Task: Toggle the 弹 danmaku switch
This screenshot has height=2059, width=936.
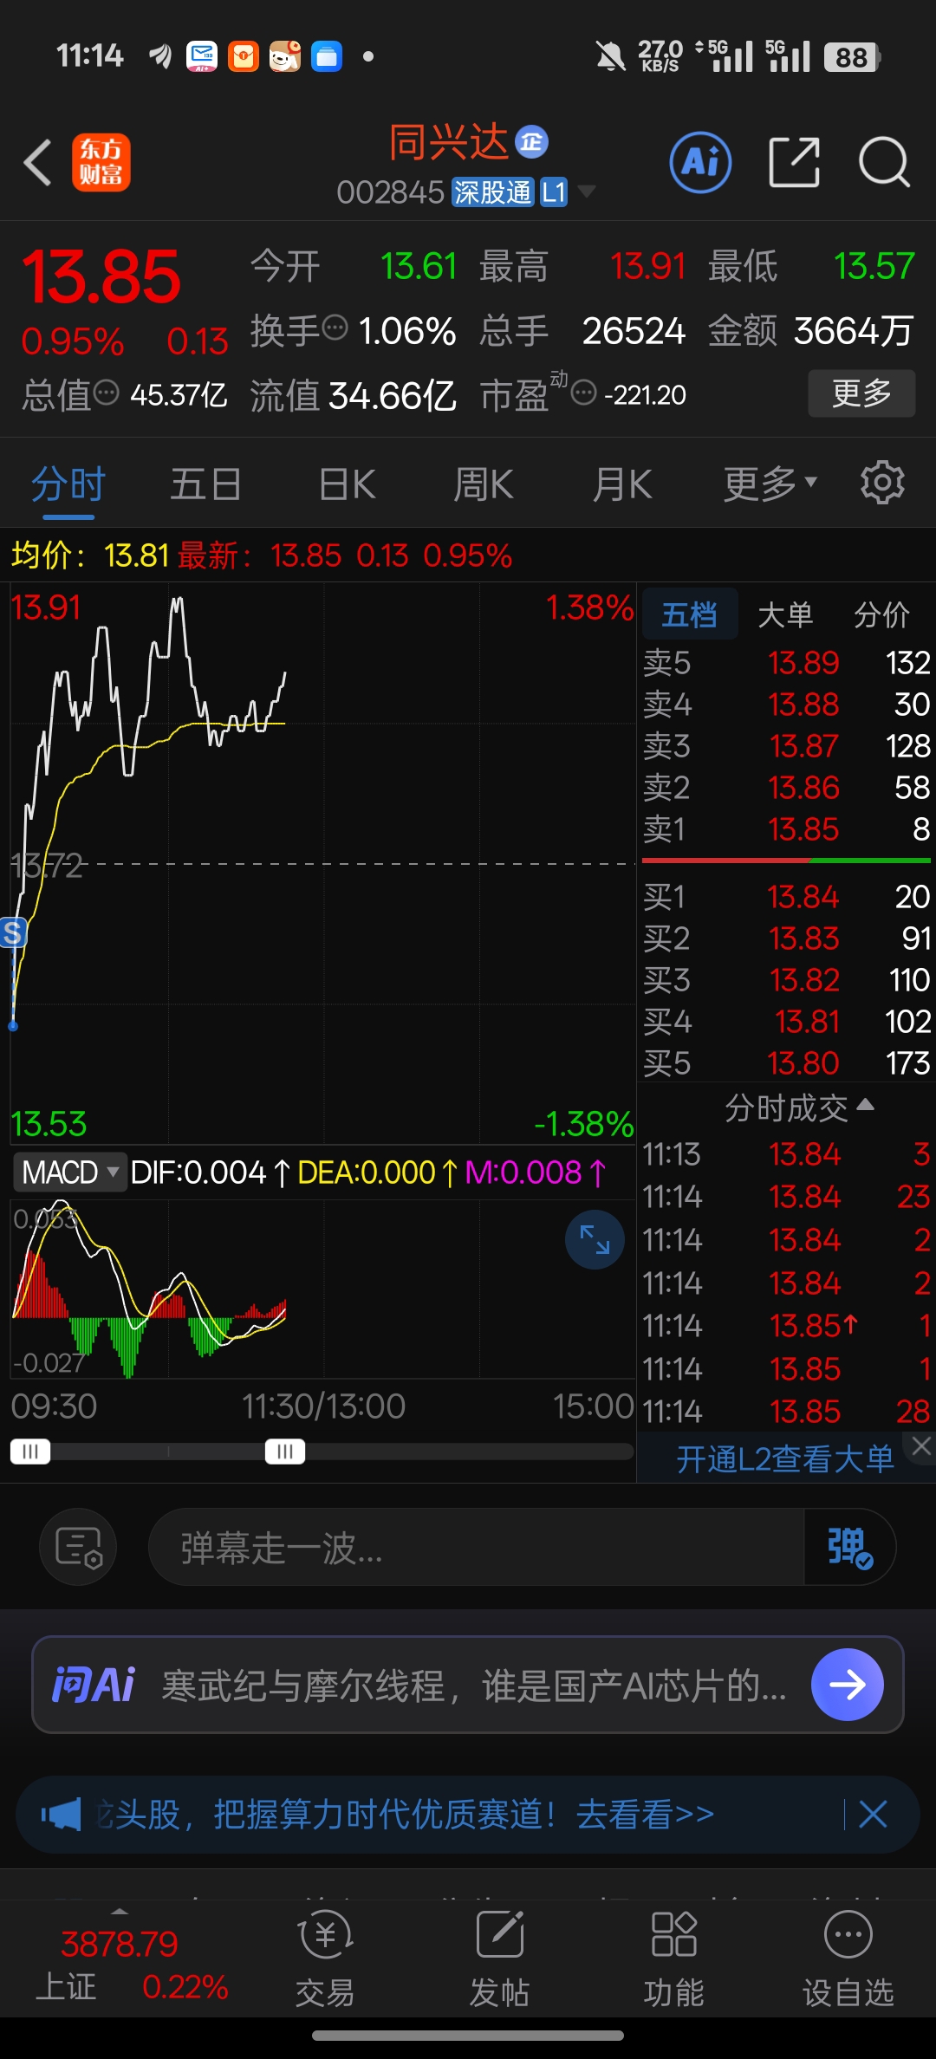Action: pyautogui.click(x=849, y=1547)
